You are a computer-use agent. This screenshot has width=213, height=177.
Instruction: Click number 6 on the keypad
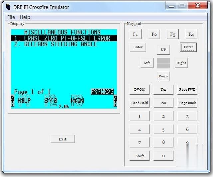click(x=187, y=130)
